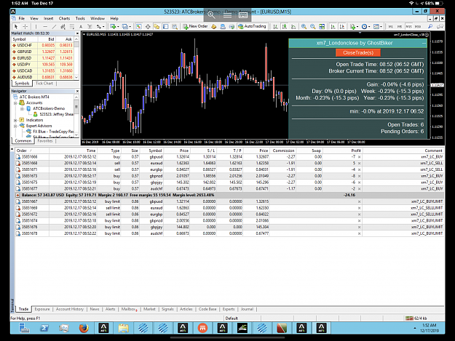Show the Navigator panel via toolbar icon

coord(157,27)
